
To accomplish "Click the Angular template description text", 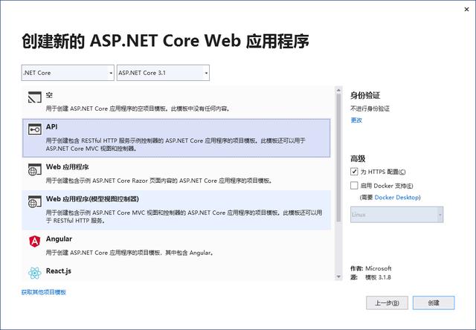I will point(130,253).
